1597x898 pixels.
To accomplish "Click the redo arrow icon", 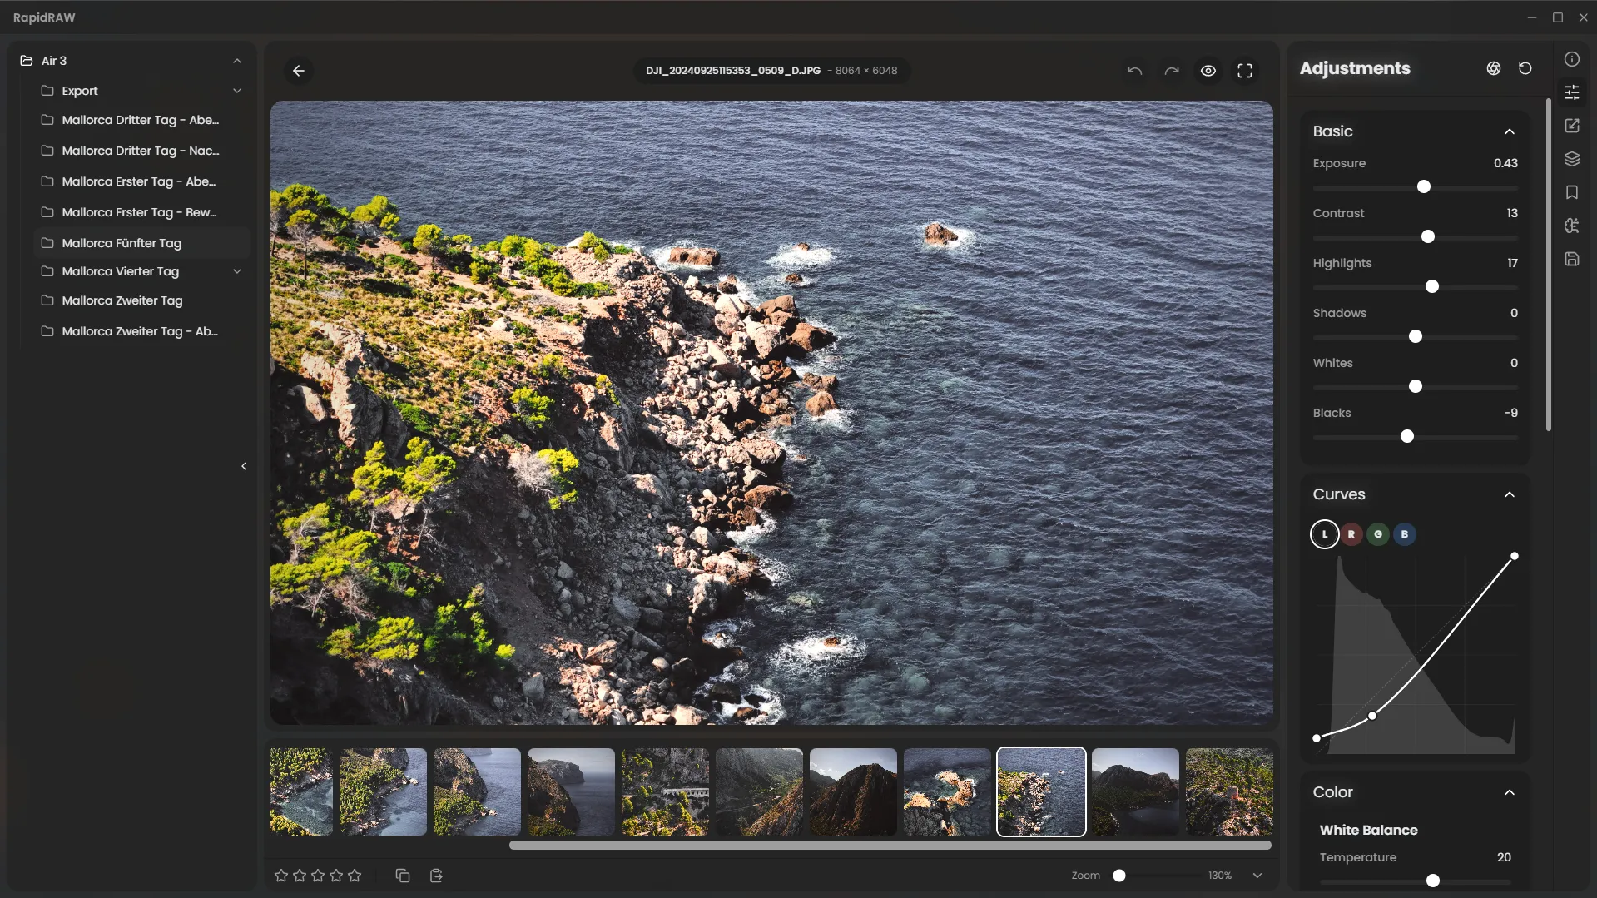I will tap(1172, 71).
